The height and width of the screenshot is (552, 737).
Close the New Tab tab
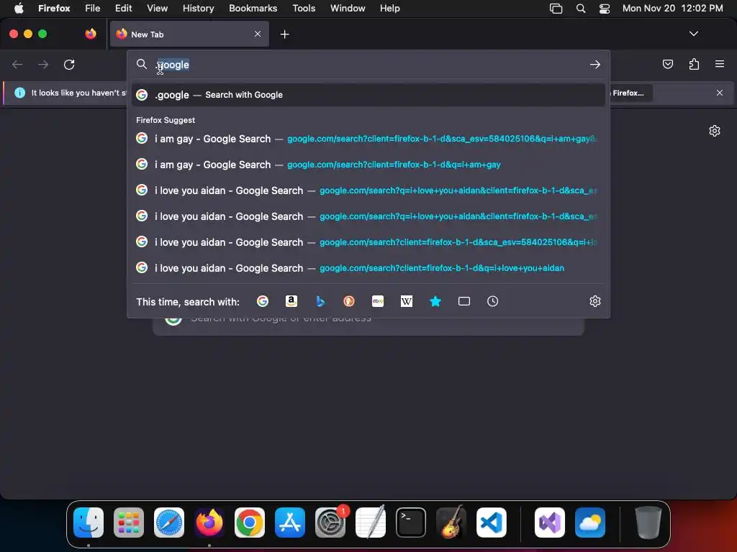tap(258, 34)
